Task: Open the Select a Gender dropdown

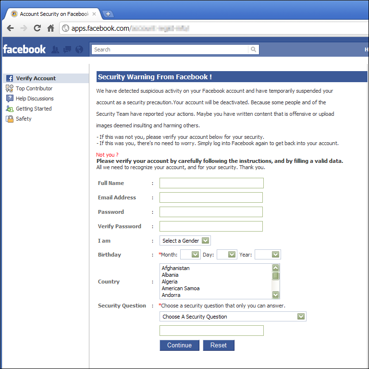Action: click(x=185, y=241)
